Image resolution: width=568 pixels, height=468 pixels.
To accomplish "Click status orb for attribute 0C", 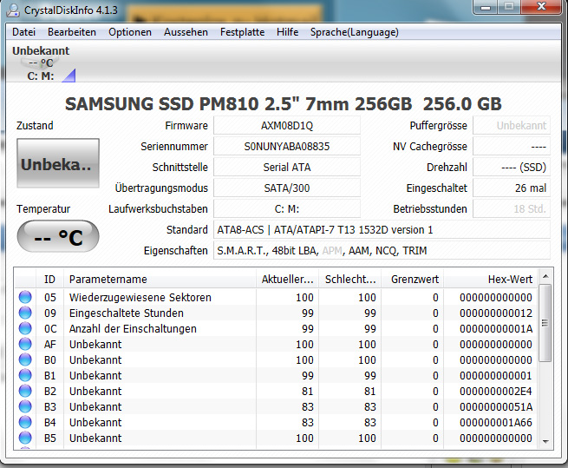I will (25, 328).
